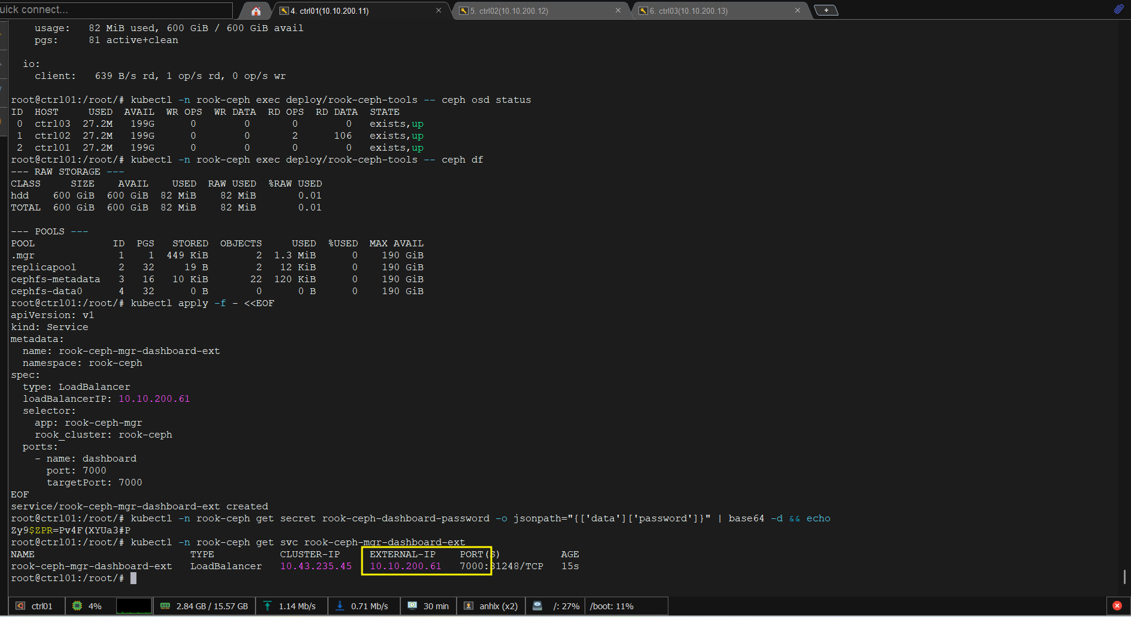This screenshot has height=617, width=1131.
Task: Click the 'targetPort: 7000' YAML line
Action: click(x=94, y=482)
